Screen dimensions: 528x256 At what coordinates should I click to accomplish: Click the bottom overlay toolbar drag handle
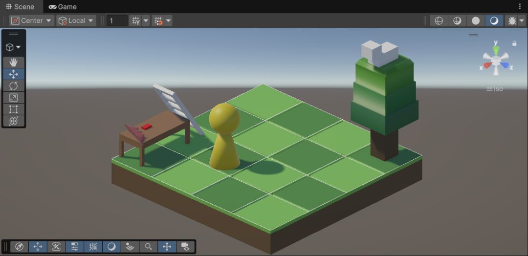5,247
